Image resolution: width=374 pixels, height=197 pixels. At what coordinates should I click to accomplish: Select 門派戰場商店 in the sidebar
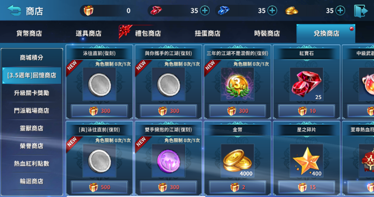tap(32, 111)
